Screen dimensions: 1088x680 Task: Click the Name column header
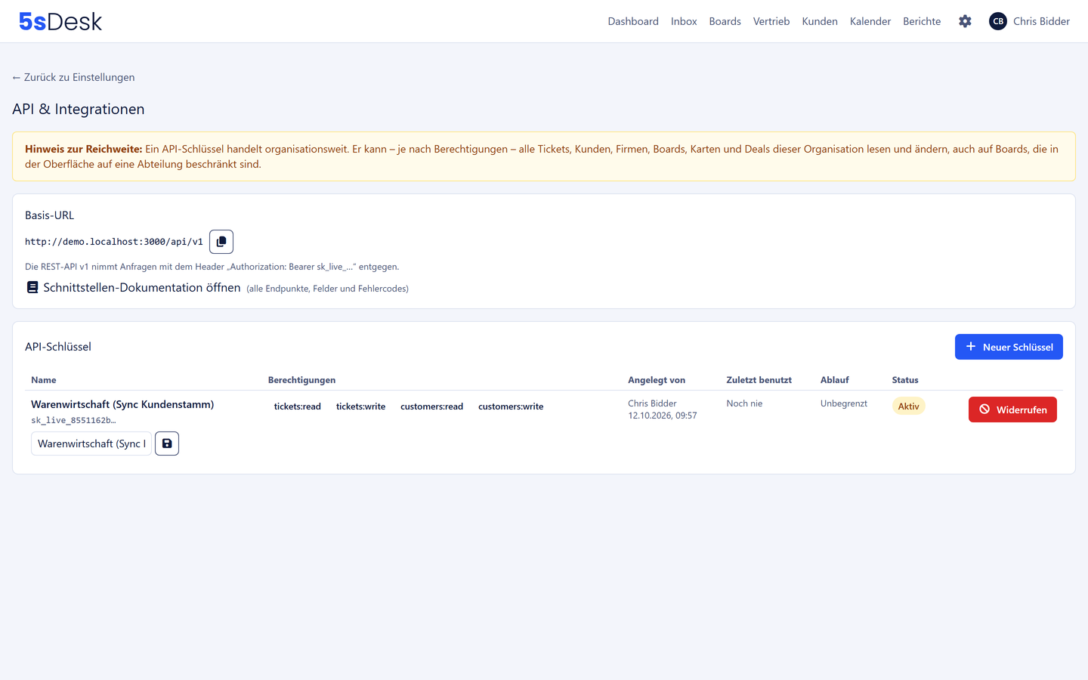point(44,380)
